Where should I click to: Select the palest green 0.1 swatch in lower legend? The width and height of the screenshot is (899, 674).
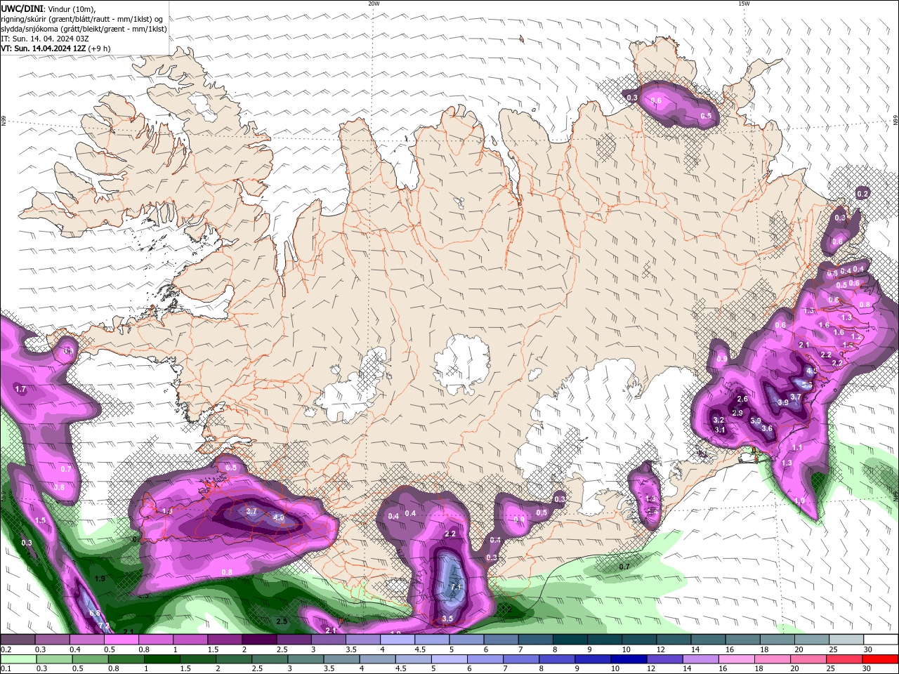click(18, 659)
